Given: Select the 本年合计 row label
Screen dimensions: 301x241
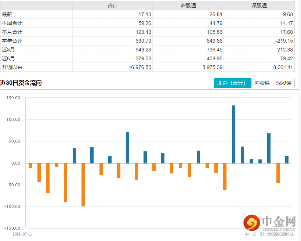Looking at the screenshot, I should 12,41.
